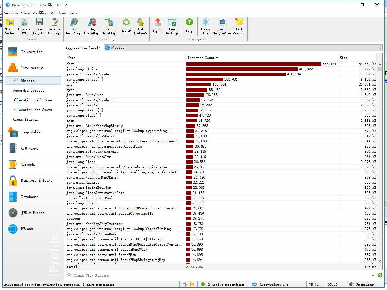The width and height of the screenshot is (387, 290).
Task: Select the boolean[ ] row
Action: (222, 218)
